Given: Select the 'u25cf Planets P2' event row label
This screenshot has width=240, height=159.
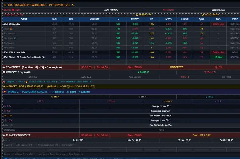Looking at the screenshot, I should coord(24,57).
